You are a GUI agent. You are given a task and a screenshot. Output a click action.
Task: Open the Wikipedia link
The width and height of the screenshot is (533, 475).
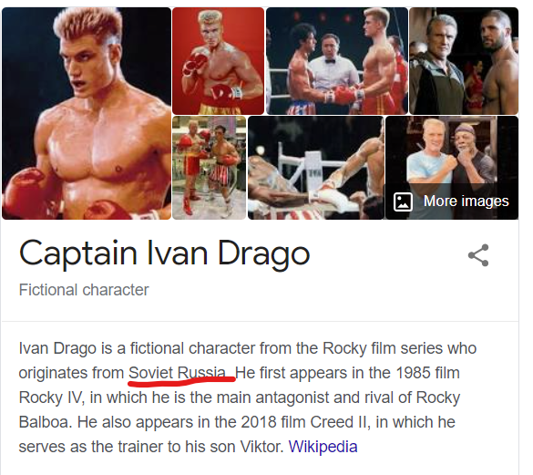click(323, 447)
